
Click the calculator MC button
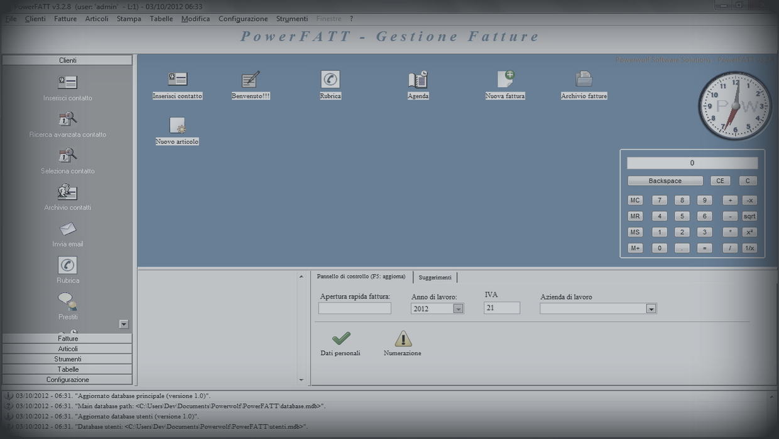point(635,201)
